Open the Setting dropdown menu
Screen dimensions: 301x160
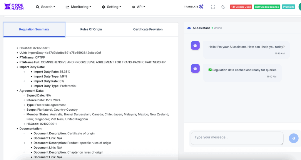[x=112, y=7]
